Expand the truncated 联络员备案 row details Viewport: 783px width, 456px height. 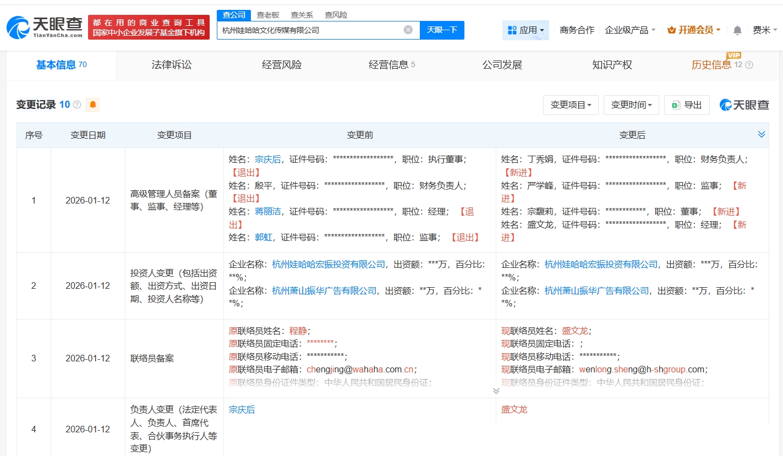[x=496, y=391]
